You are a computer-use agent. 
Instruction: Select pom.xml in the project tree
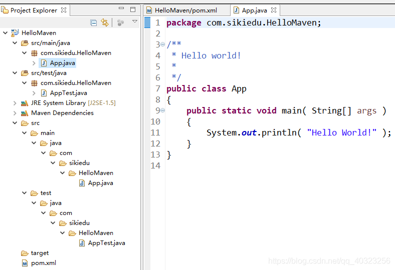(44, 263)
